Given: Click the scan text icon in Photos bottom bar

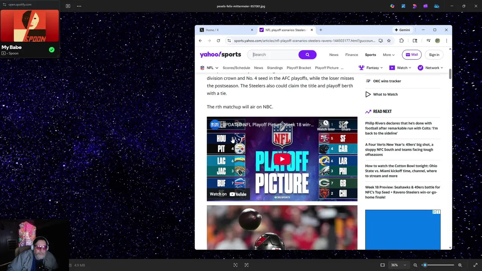Looking at the screenshot, I should [247, 265].
